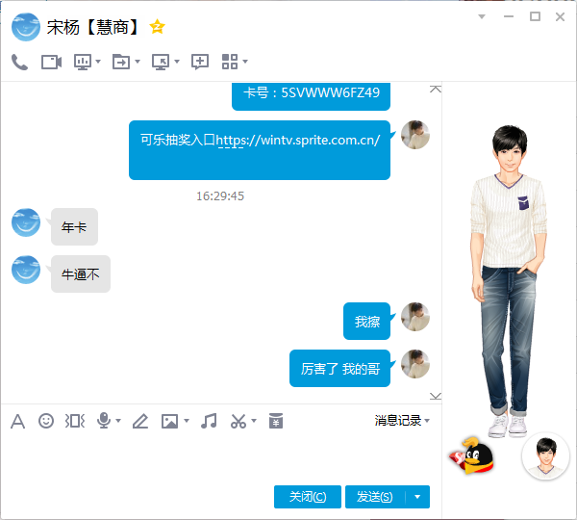The image size is (577, 520).
Task: Click the '牛逼不' message bubble
Action: 81,273
